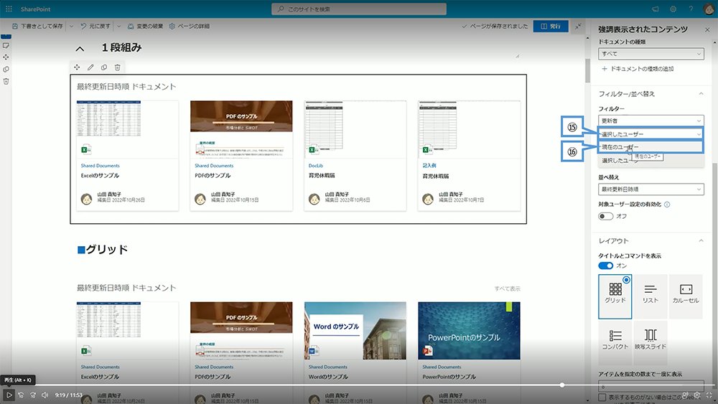Check the 表示するものがない場合 checkbox
Screen dimensions: 718x404
pos(602,397)
